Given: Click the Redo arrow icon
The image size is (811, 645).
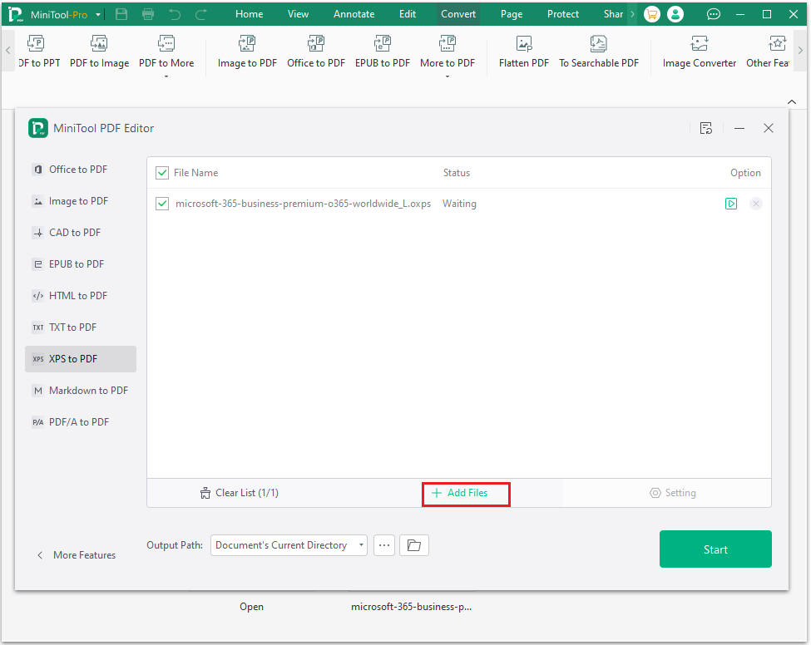Looking at the screenshot, I should click(201, 14).
